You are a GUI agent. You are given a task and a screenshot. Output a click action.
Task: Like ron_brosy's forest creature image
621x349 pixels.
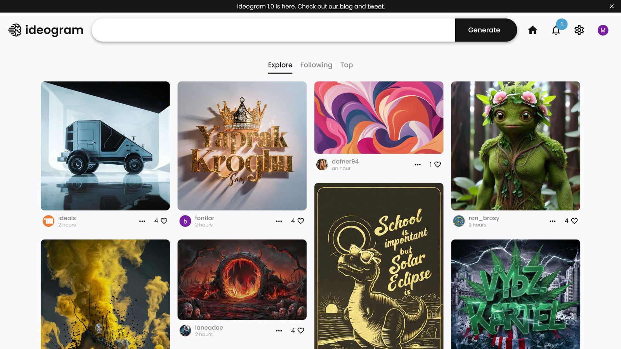(574, 221)
